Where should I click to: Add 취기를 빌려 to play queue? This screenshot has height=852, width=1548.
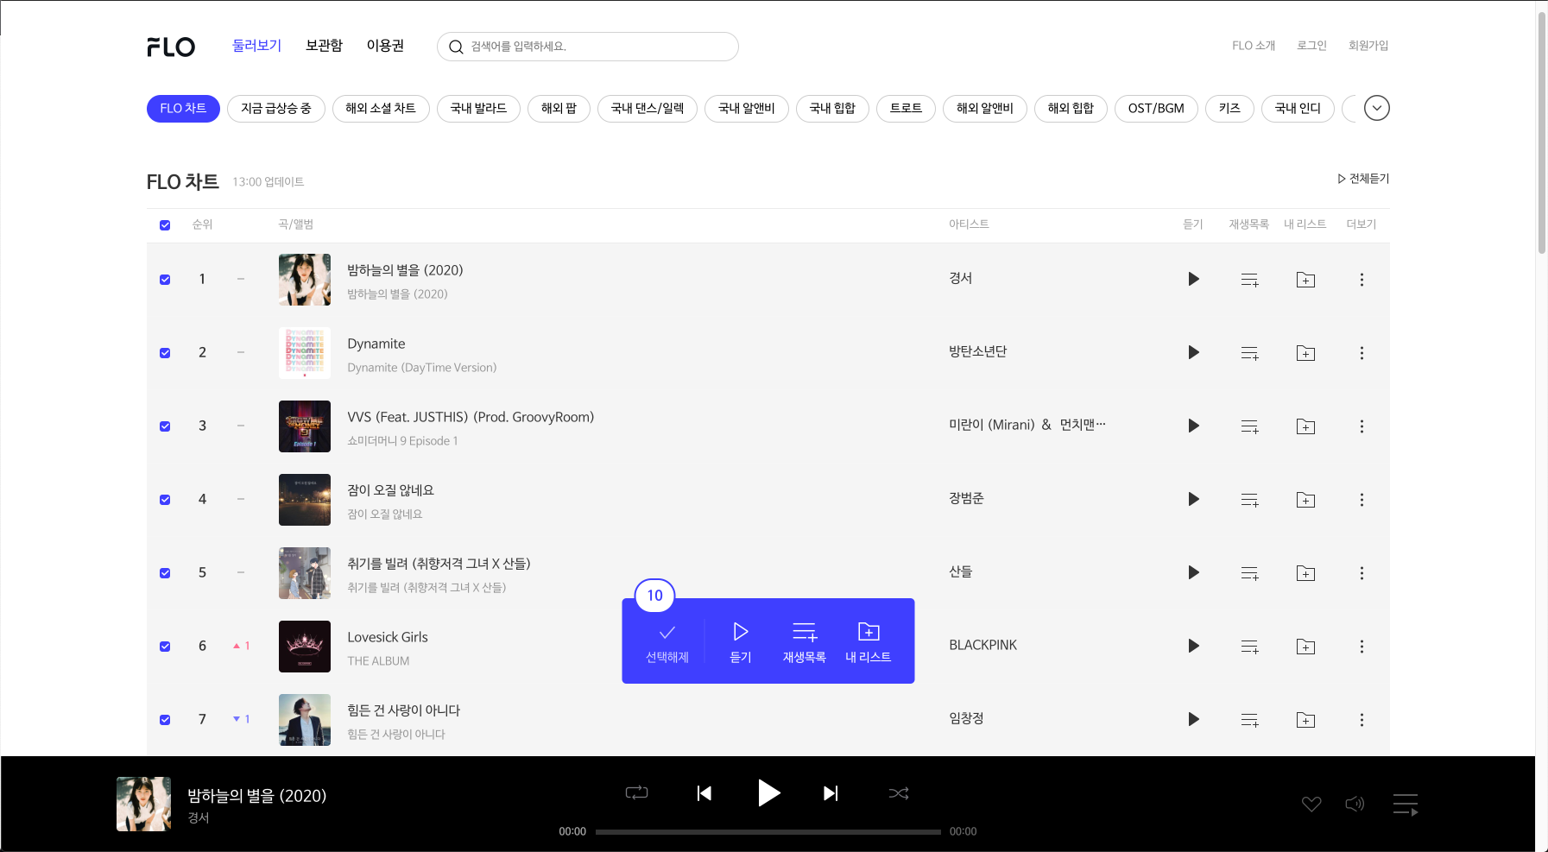pyautogui.click(x=1249, y=573)
